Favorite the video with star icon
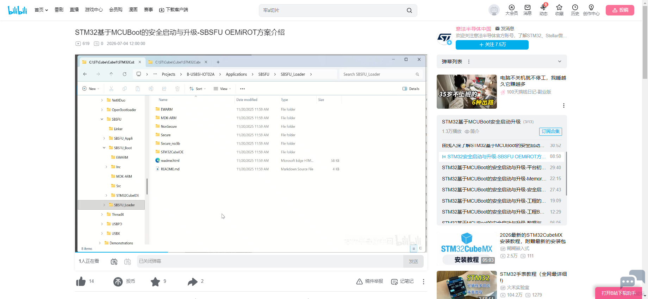 (155, 281)
